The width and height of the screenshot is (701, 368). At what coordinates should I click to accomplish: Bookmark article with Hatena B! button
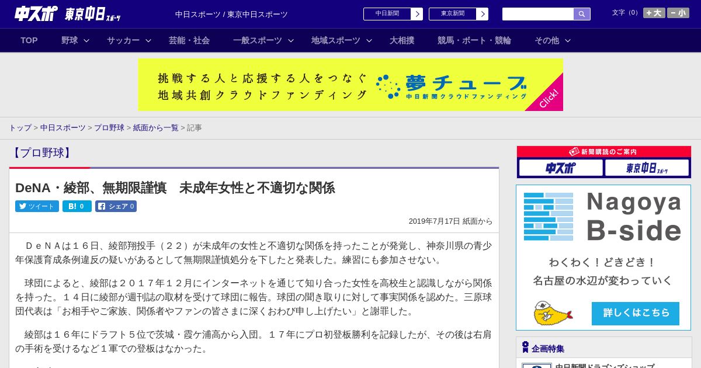(x=77, y=206)
